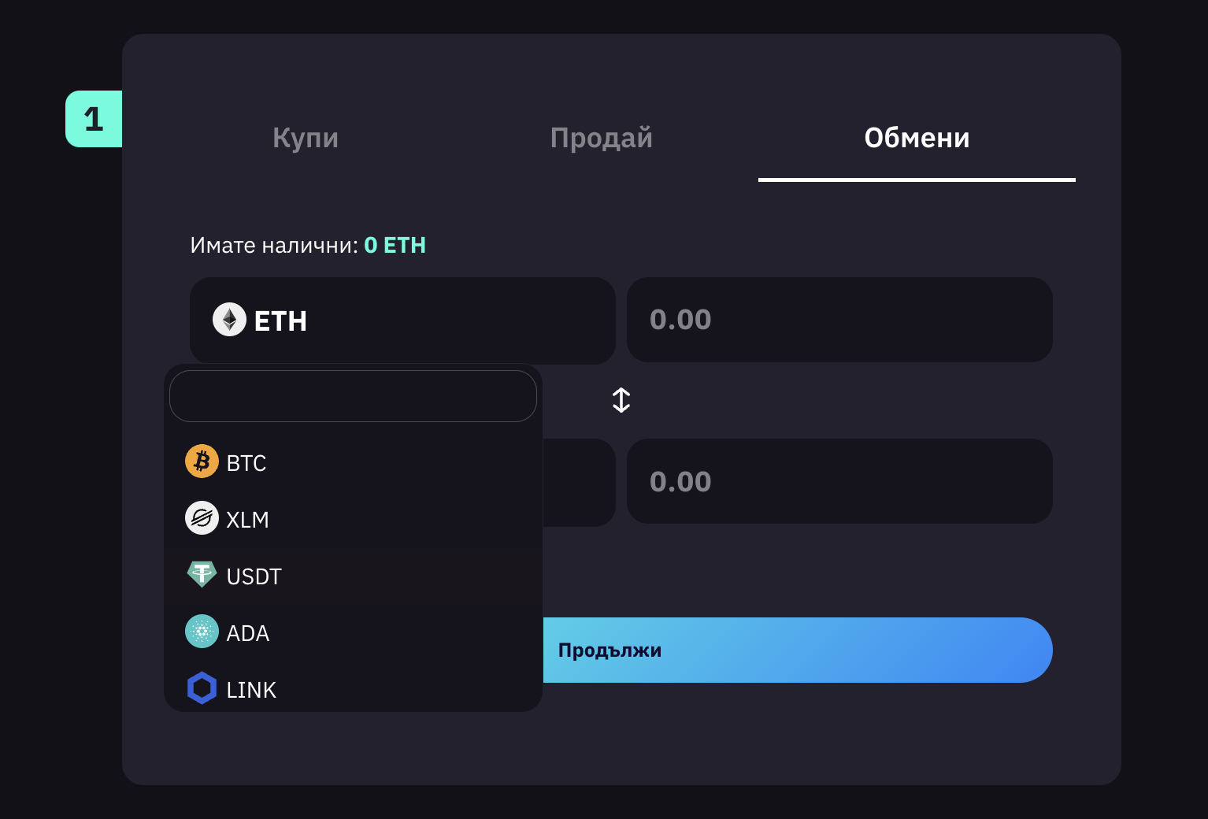Click the green step 1 badge
Screen dimensions: 1208x819
[x=94, y=119]
